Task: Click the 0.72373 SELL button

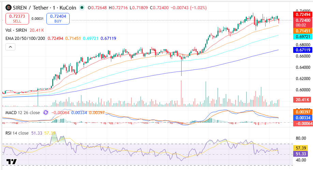Action: tap(17, 19)
